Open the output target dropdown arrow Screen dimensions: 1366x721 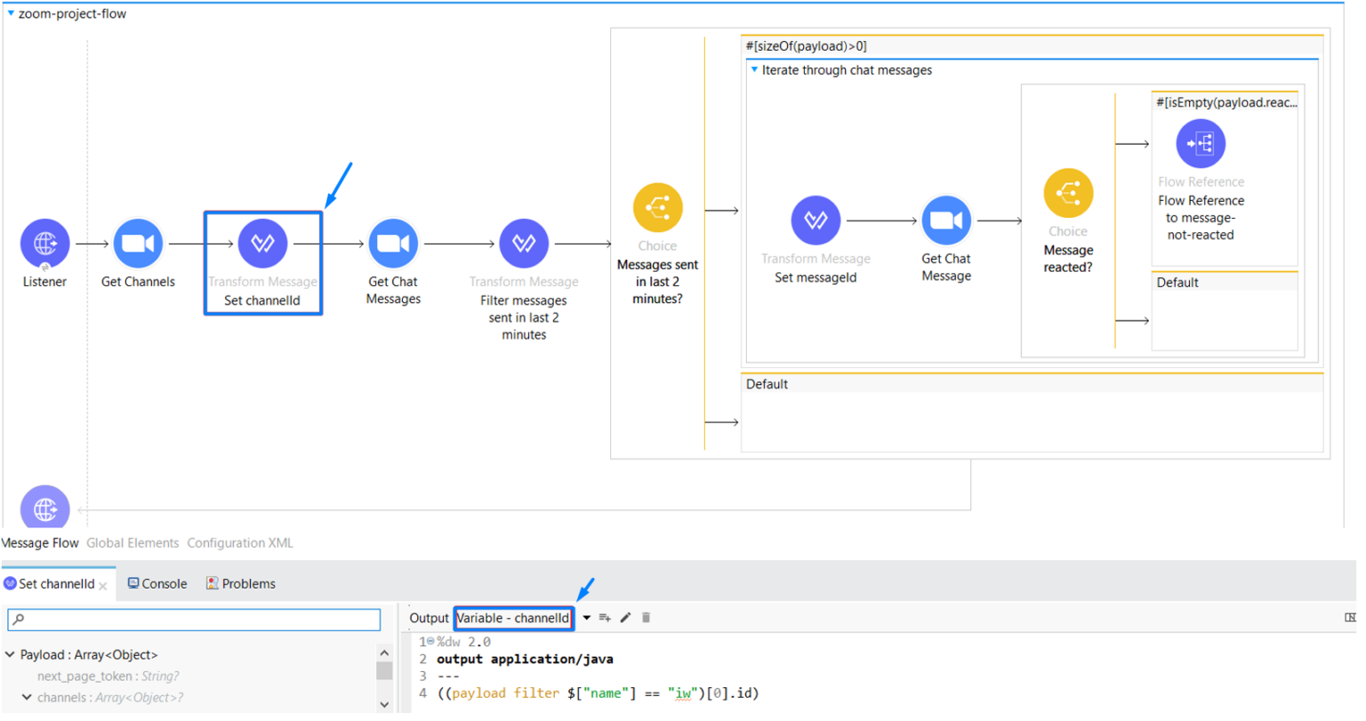pyautogui.click(x=587, y=618)
